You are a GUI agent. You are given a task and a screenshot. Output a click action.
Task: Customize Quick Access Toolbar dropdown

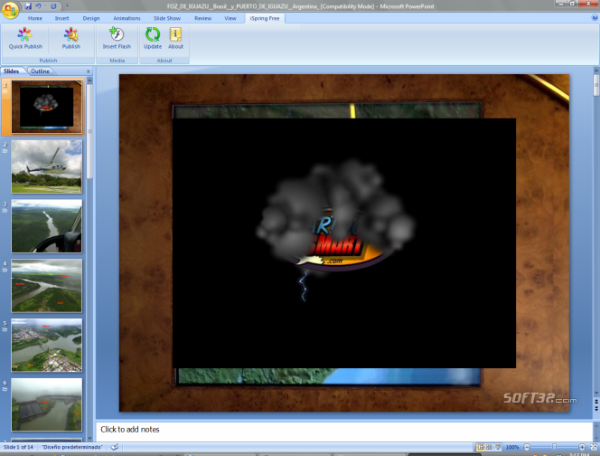67,6
